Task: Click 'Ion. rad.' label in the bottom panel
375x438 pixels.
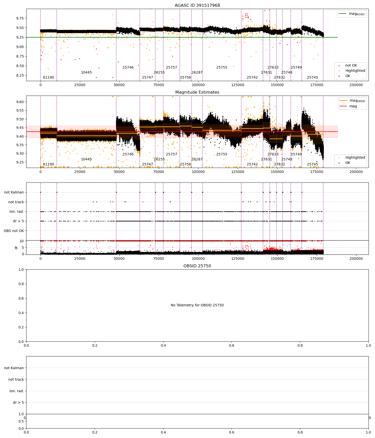Action: 17,391
